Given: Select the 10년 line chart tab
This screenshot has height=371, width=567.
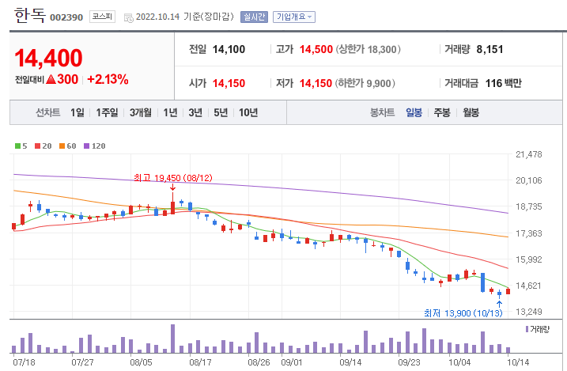Looking at the screenshot, I should click(248, 113).
